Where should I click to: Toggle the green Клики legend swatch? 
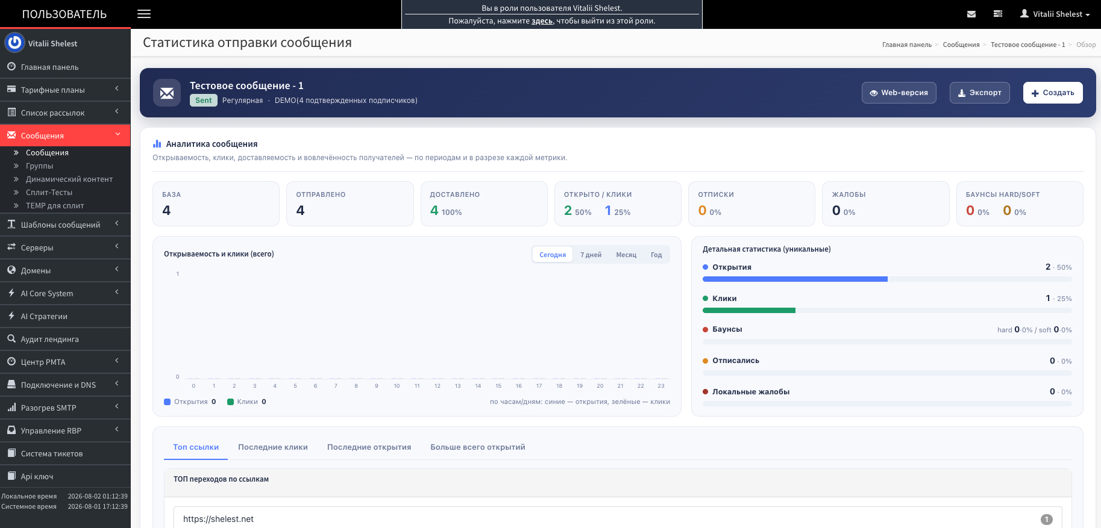230,402
